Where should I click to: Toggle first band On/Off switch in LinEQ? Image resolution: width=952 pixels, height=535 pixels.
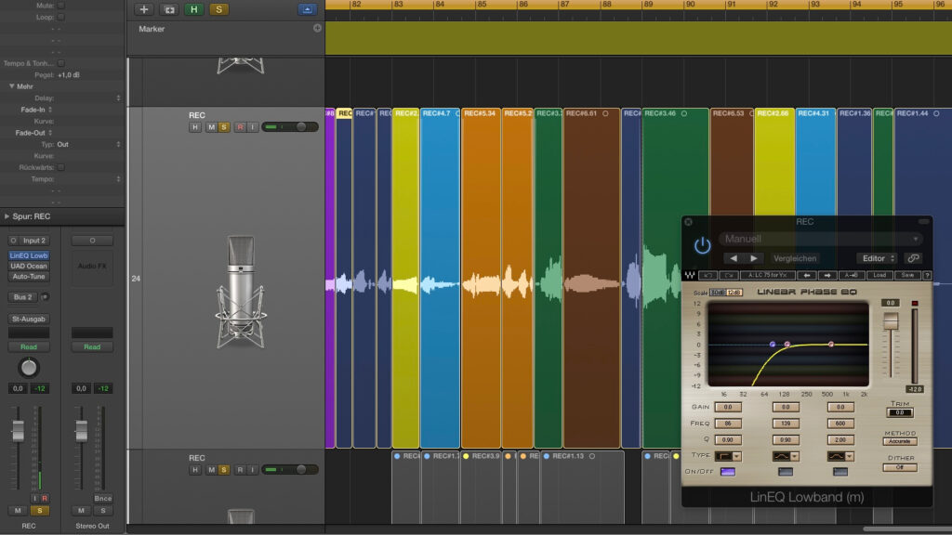click(727, 471)
